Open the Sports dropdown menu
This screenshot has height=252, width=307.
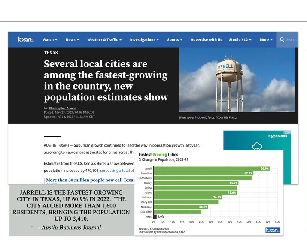pyautogui.click(x=175, y=39)
